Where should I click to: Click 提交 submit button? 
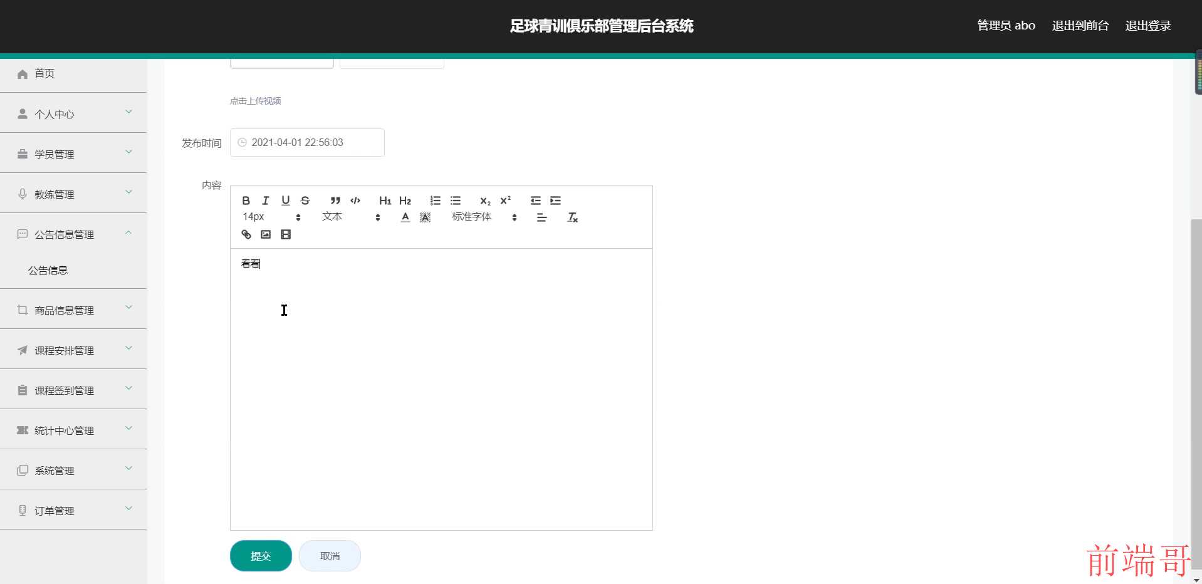[261, 556]
